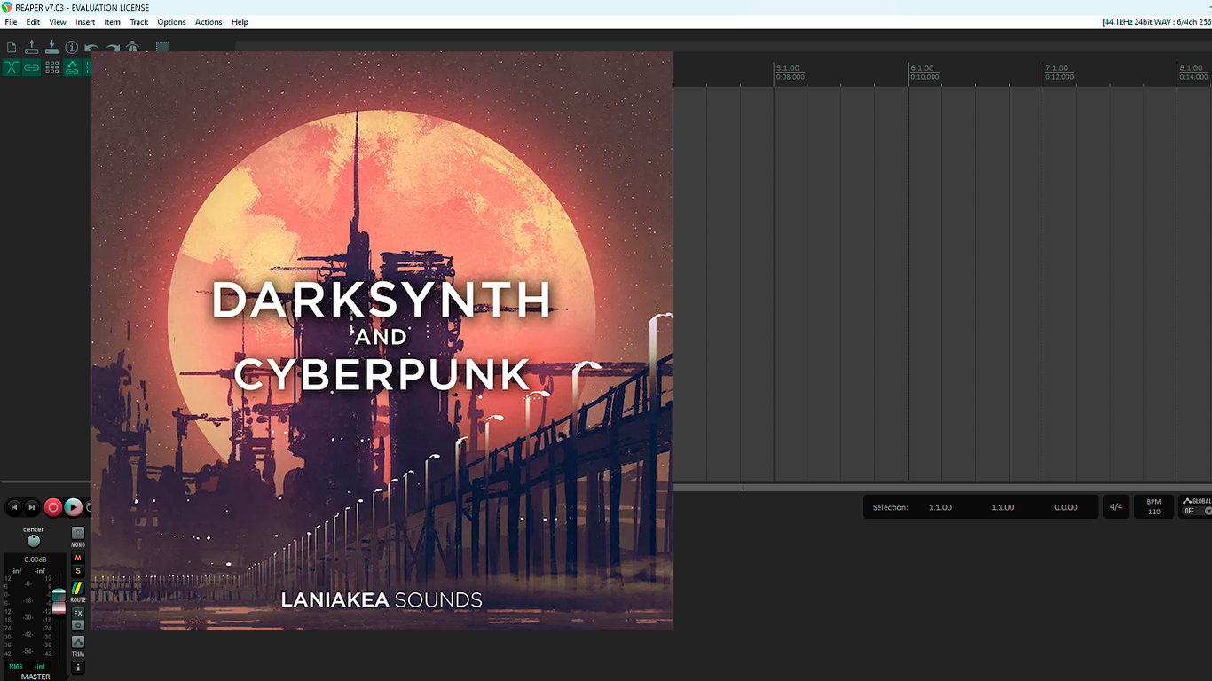Open the Help menu
This screenshot has width=1212, height=681.
click(x=240, y=22)
